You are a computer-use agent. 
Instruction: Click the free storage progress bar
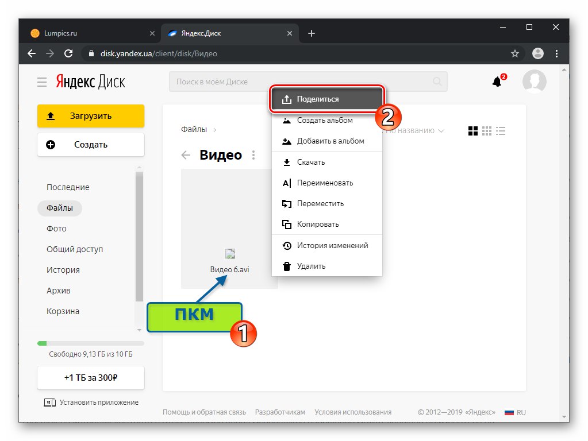(x=91, y=343)
